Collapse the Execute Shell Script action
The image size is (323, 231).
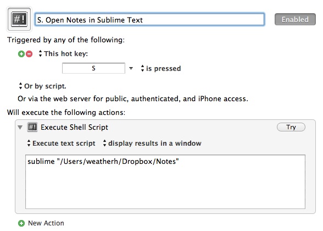(x=20, y=127)
